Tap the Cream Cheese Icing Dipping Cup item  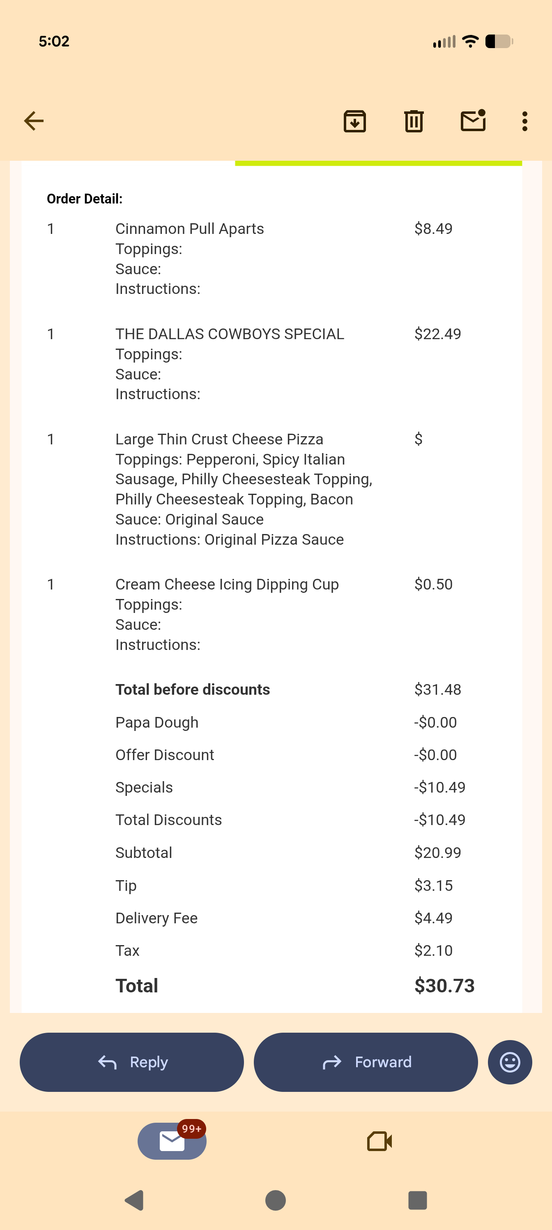[227, 585]
